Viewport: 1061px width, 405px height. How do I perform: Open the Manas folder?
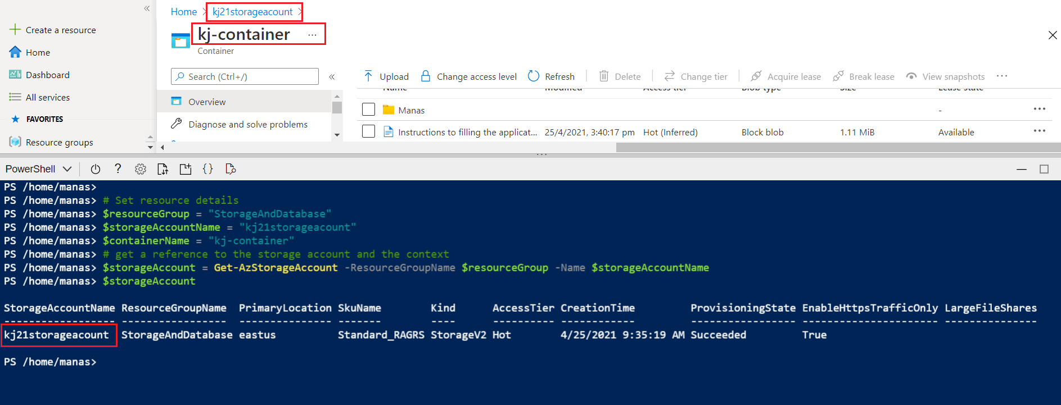click(411, 110)
